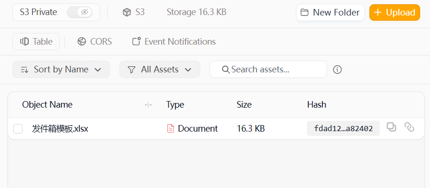Click the red Document type icon
This screenshot has width=430, height=188.
pos(171,128)
